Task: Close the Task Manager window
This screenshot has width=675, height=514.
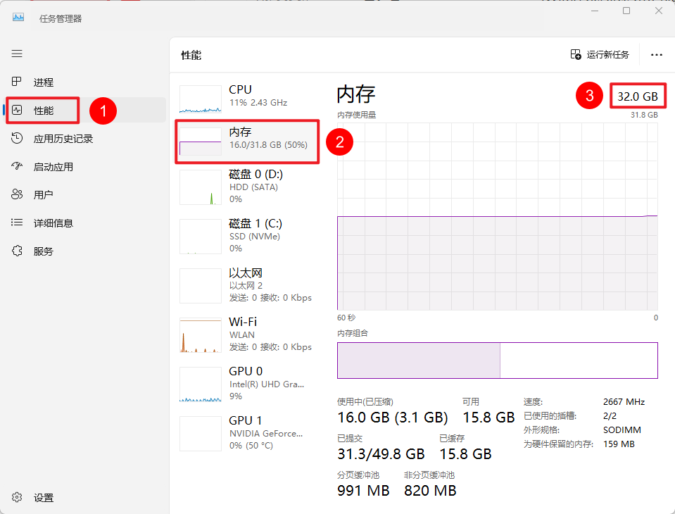Action: (659, 11)
